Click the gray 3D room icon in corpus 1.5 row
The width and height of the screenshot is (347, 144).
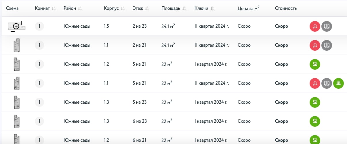(327, 26)
